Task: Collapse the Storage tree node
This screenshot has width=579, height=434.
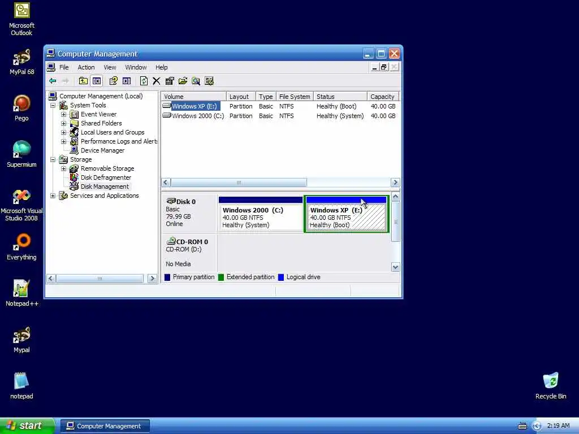Action: click(53, 159)
